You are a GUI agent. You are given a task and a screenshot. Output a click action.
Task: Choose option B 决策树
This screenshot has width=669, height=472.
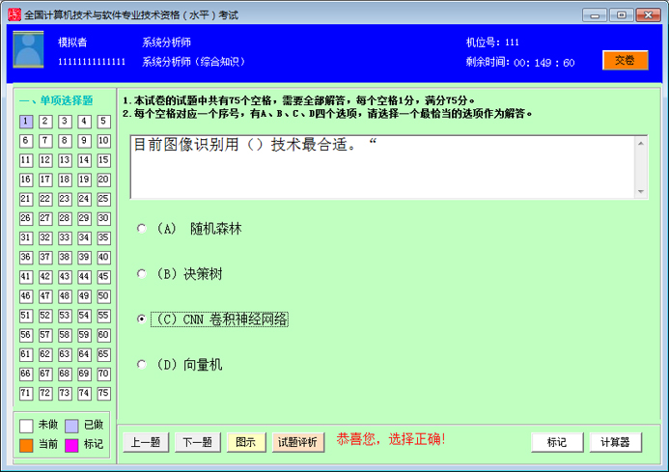pyautogui.click(x=142, y=274)
